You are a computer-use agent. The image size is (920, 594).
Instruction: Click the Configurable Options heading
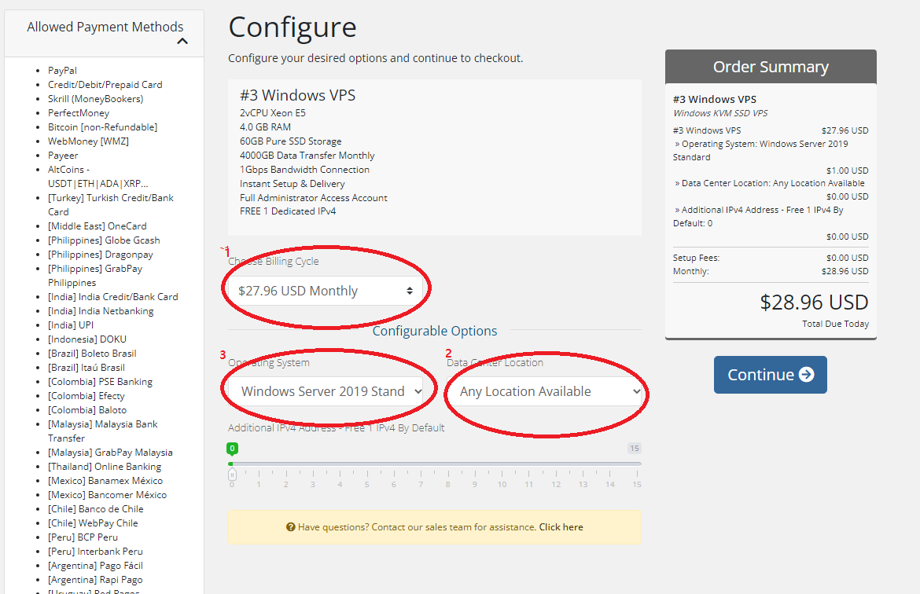point(435,331)
